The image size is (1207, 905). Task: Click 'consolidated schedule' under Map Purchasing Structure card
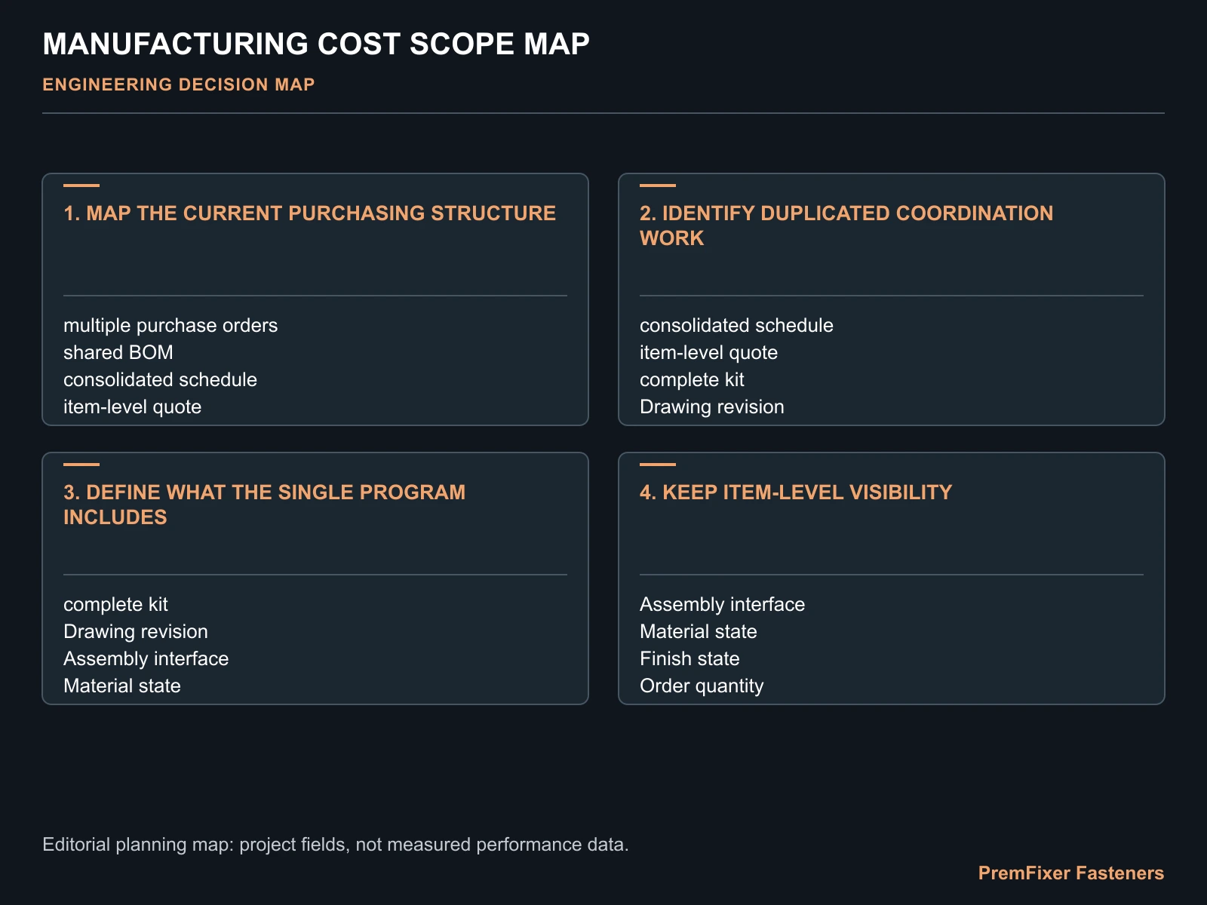[160, 380]
